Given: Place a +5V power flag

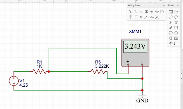Looking at the screenshot, I should (136, 17).
